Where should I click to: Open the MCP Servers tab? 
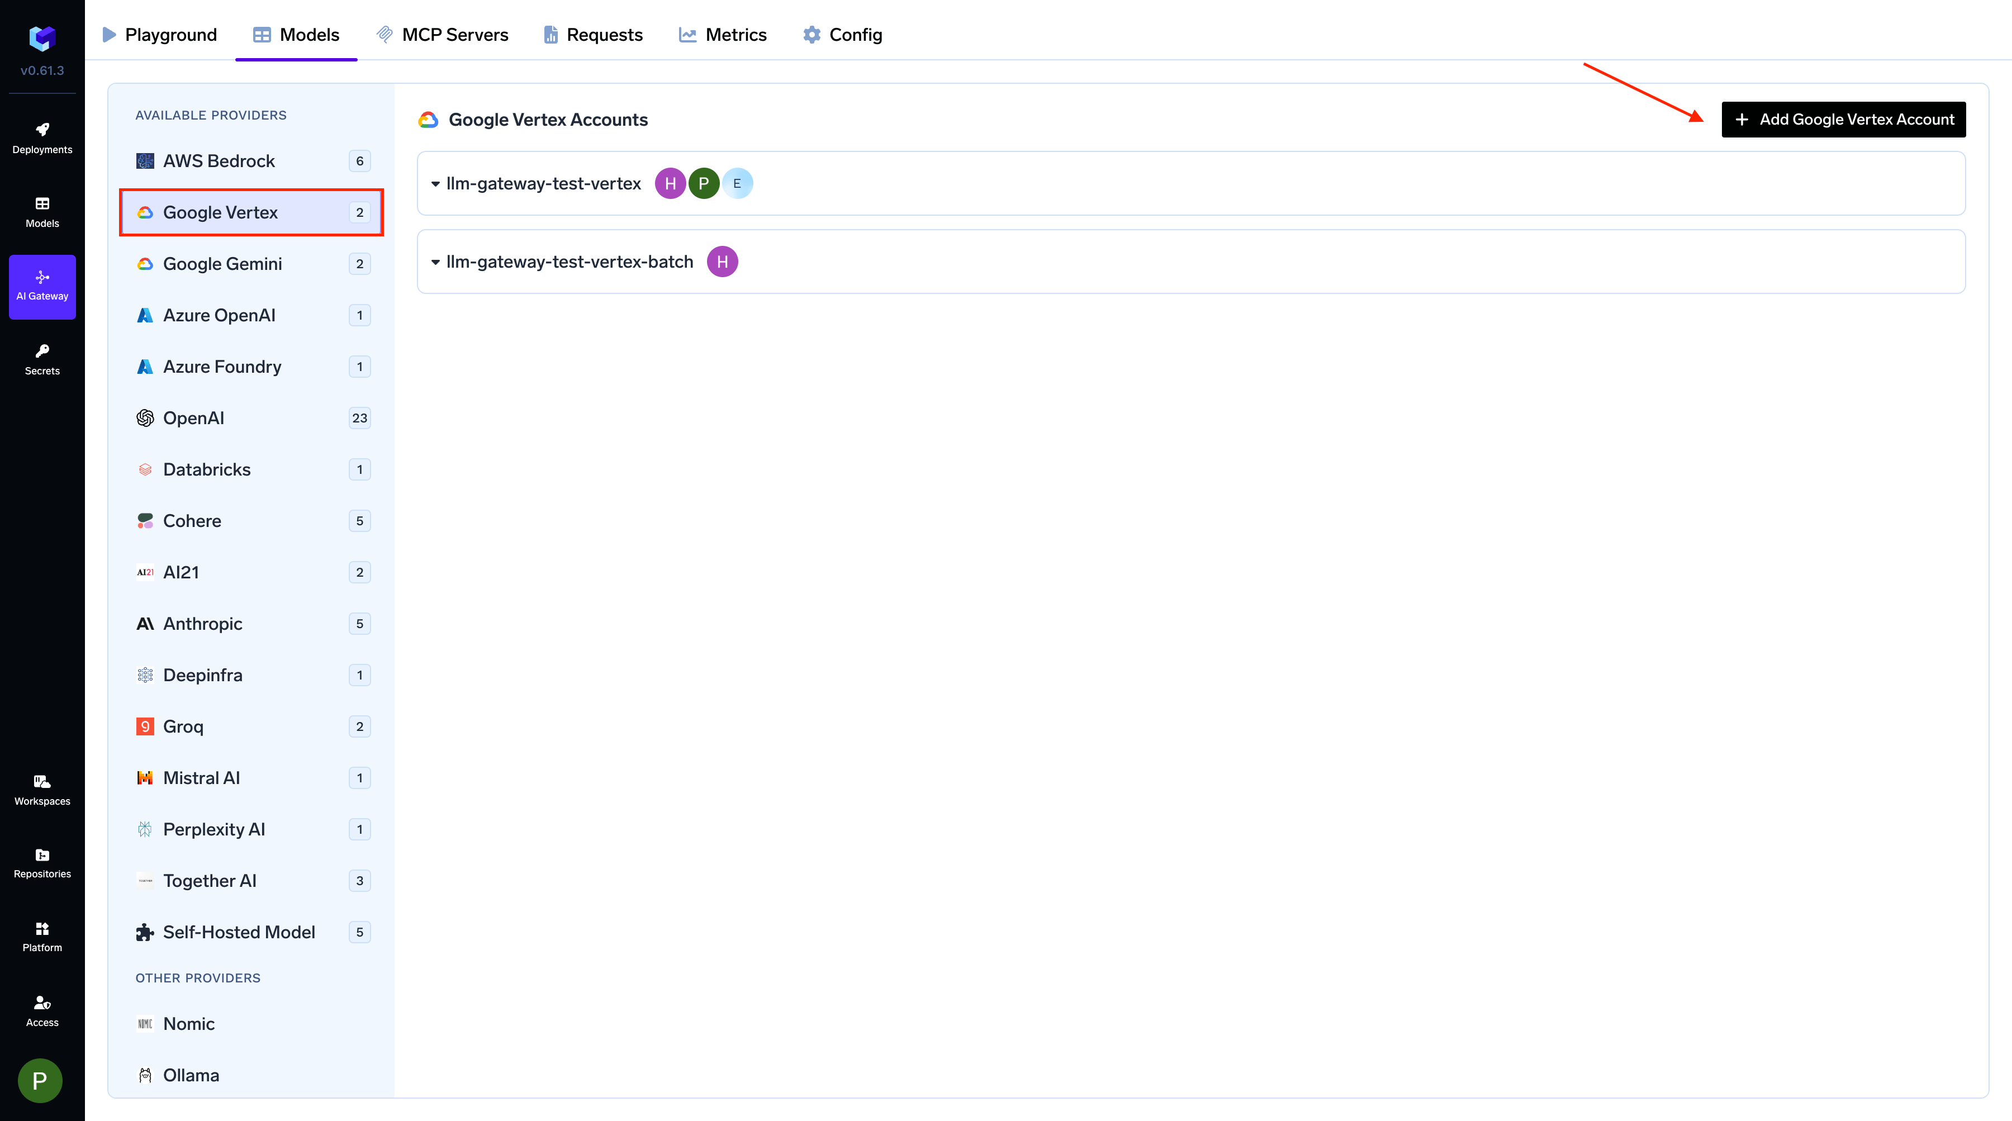point(442,35)
